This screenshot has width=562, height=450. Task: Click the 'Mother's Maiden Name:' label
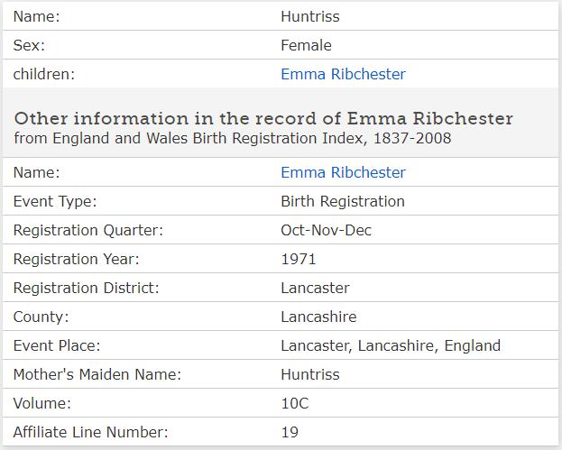point(97,374)
